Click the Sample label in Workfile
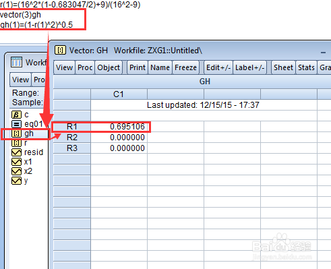The width and height of the screenshot is (331, 269). coord(28,102)
